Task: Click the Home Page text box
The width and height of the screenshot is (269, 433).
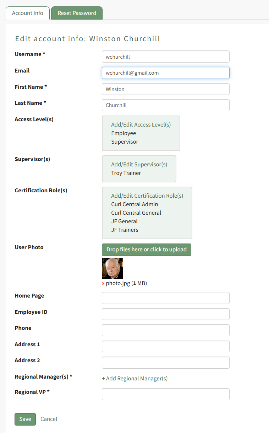Action: tap(166, 298)
